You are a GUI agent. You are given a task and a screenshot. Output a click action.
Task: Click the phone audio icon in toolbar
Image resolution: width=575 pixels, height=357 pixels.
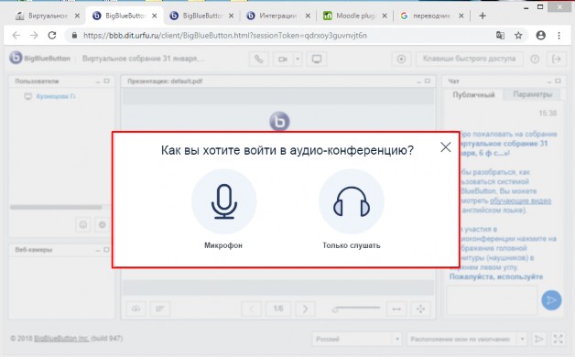tap(259, 59)
